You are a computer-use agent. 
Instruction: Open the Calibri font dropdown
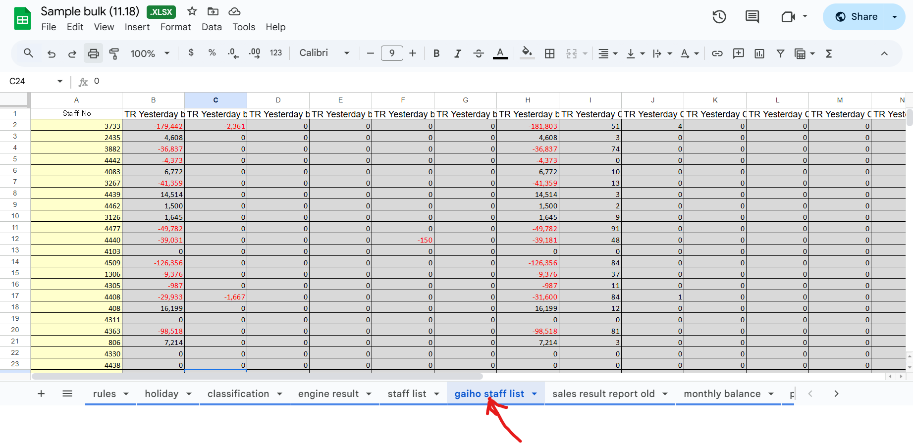click(324, 53)
